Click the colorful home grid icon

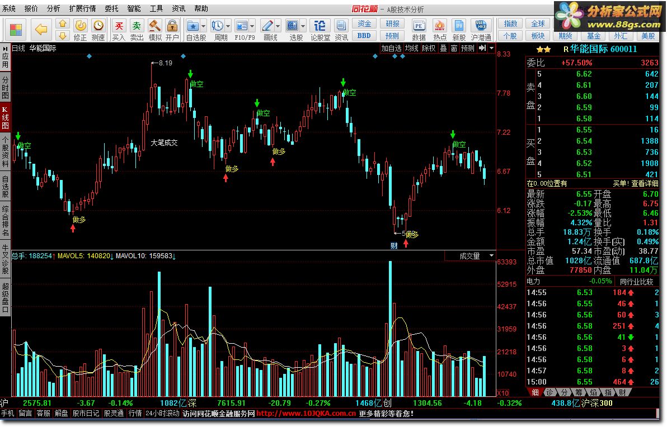[x=16, y=30]
